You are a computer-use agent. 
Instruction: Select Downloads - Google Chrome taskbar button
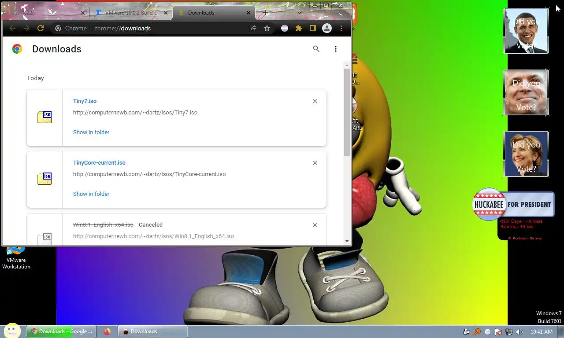[62, 331]
